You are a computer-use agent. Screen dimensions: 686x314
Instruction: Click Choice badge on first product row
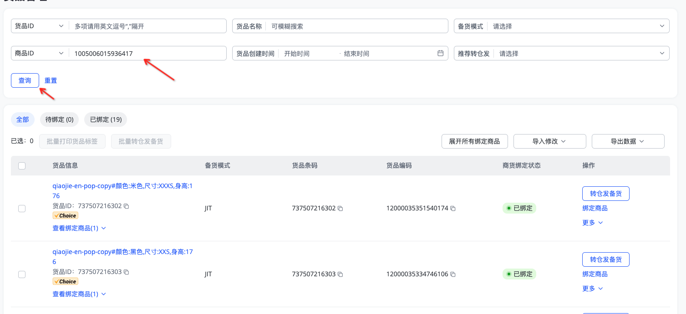(66, 215)
